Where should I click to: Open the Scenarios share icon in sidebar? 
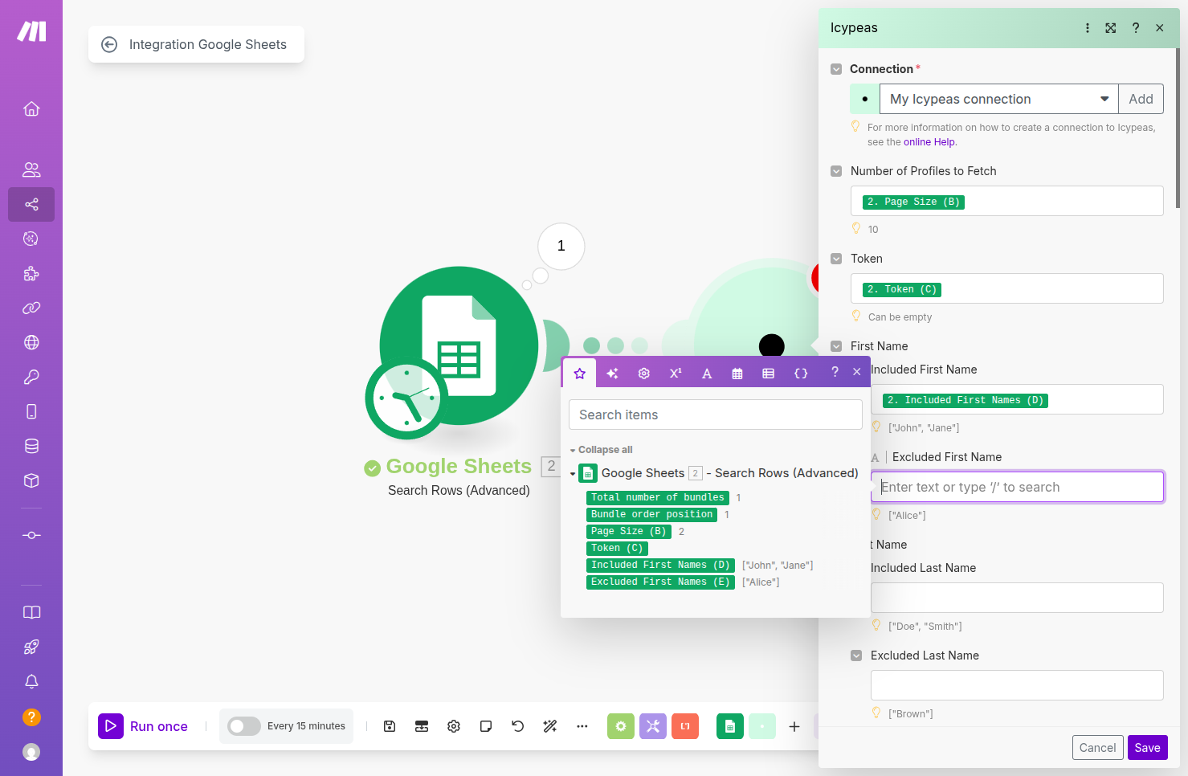(31, 204)
